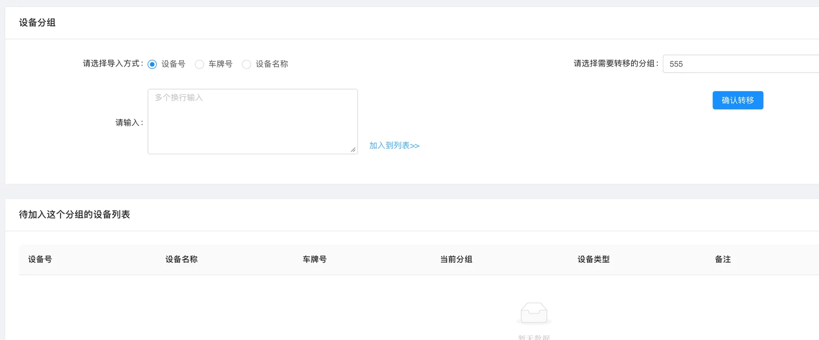Click the 确认转移 button
This screenshot has height=340, width=819.
pos(738,100)
